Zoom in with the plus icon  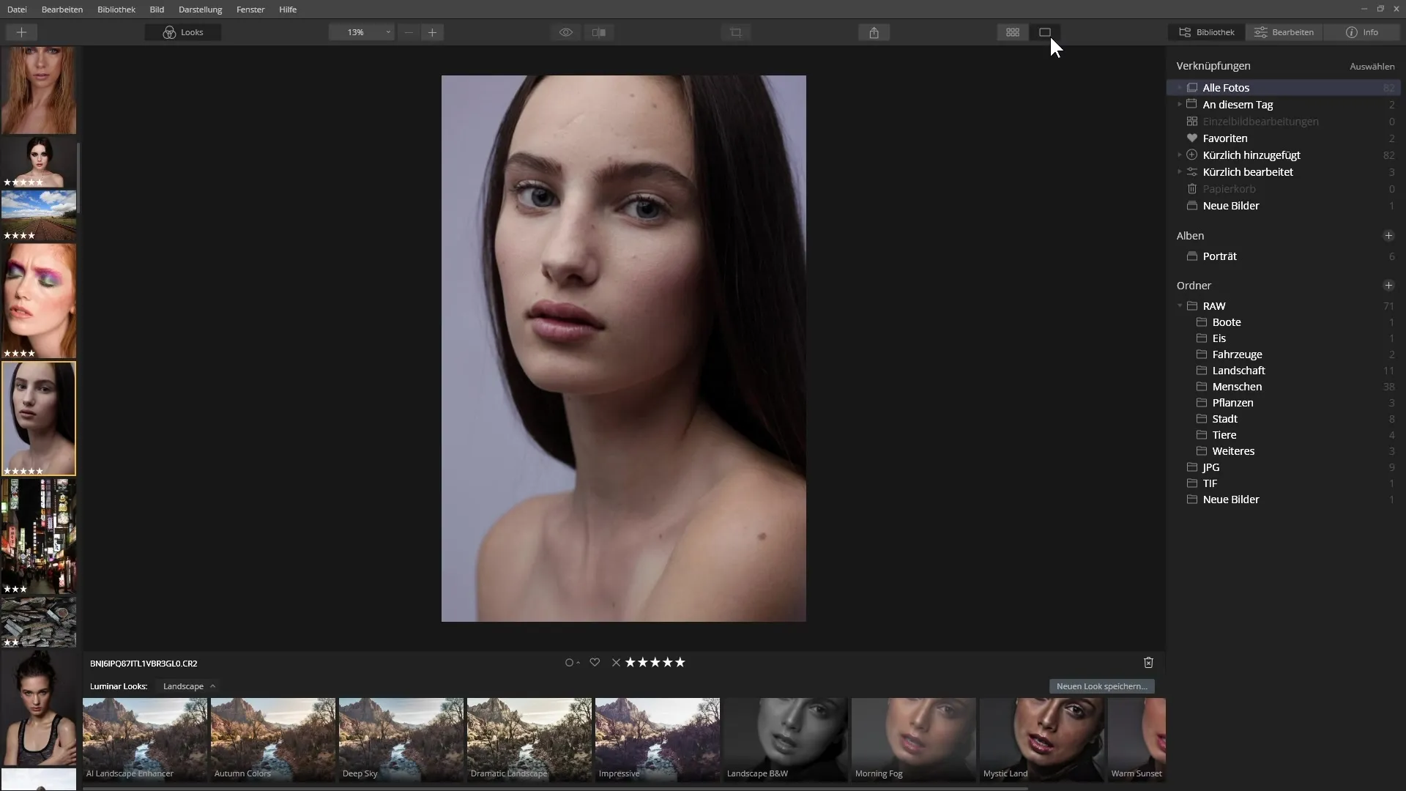pyautogui.click(x=432, y=32)
